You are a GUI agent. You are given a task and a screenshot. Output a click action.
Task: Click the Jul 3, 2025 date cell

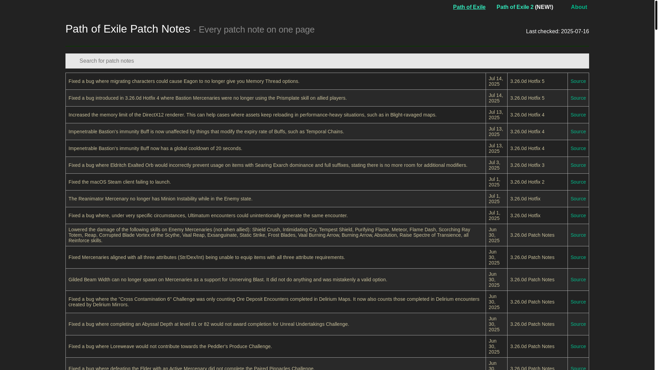(496, 165)
